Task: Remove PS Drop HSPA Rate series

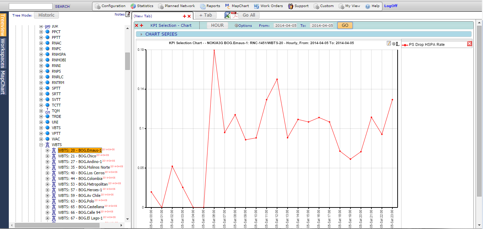Action: tap(469, 44)
